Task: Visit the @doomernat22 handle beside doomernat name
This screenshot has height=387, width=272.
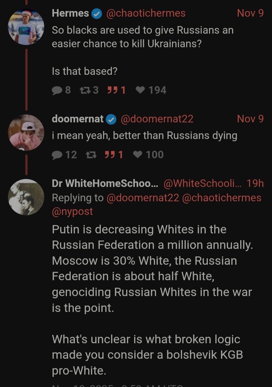Action: pyautogui.click(x=157, y=119)
